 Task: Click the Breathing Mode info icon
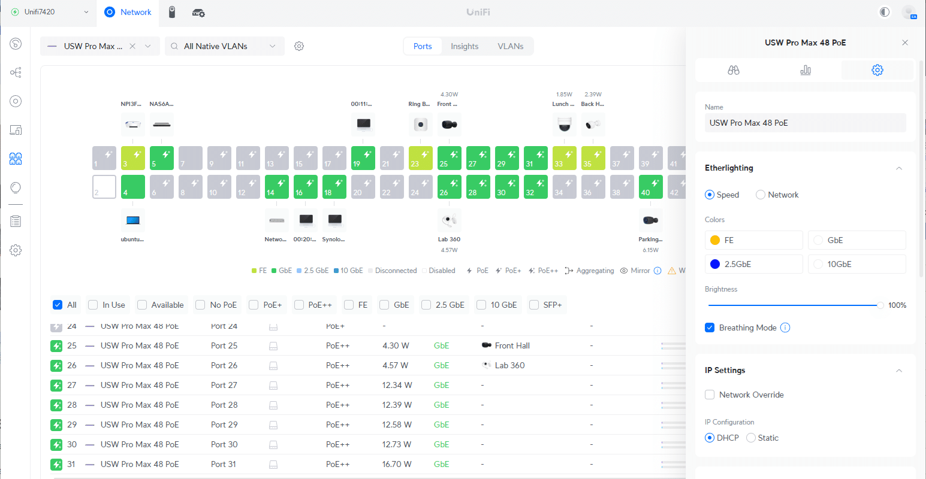click(x=785, y=328)
